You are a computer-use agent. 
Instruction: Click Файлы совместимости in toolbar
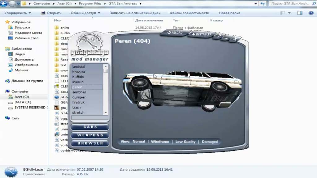[x=189, y=13]
